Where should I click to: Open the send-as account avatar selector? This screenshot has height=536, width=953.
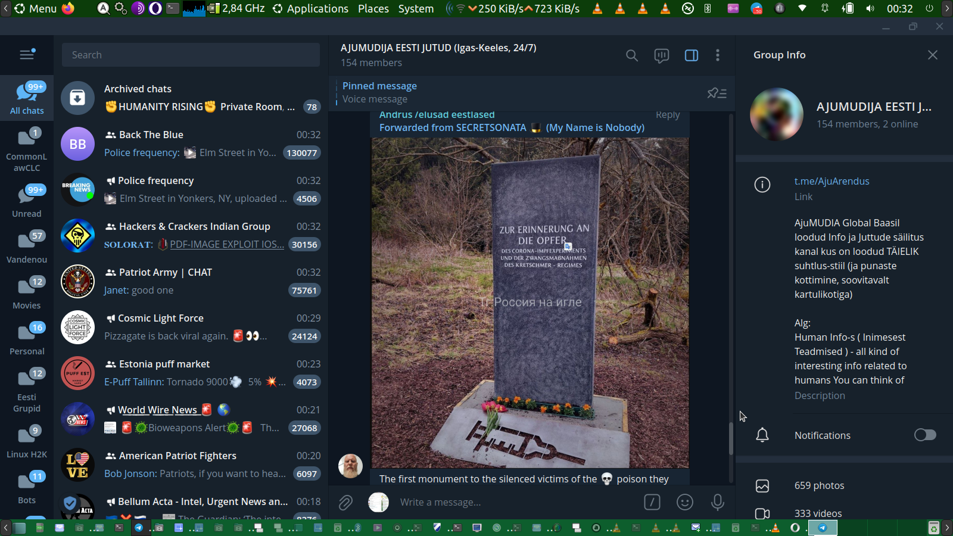tap(379, 502)
